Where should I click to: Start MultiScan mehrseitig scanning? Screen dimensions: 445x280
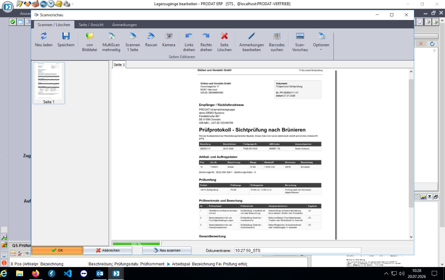click(x=111, y=42)
